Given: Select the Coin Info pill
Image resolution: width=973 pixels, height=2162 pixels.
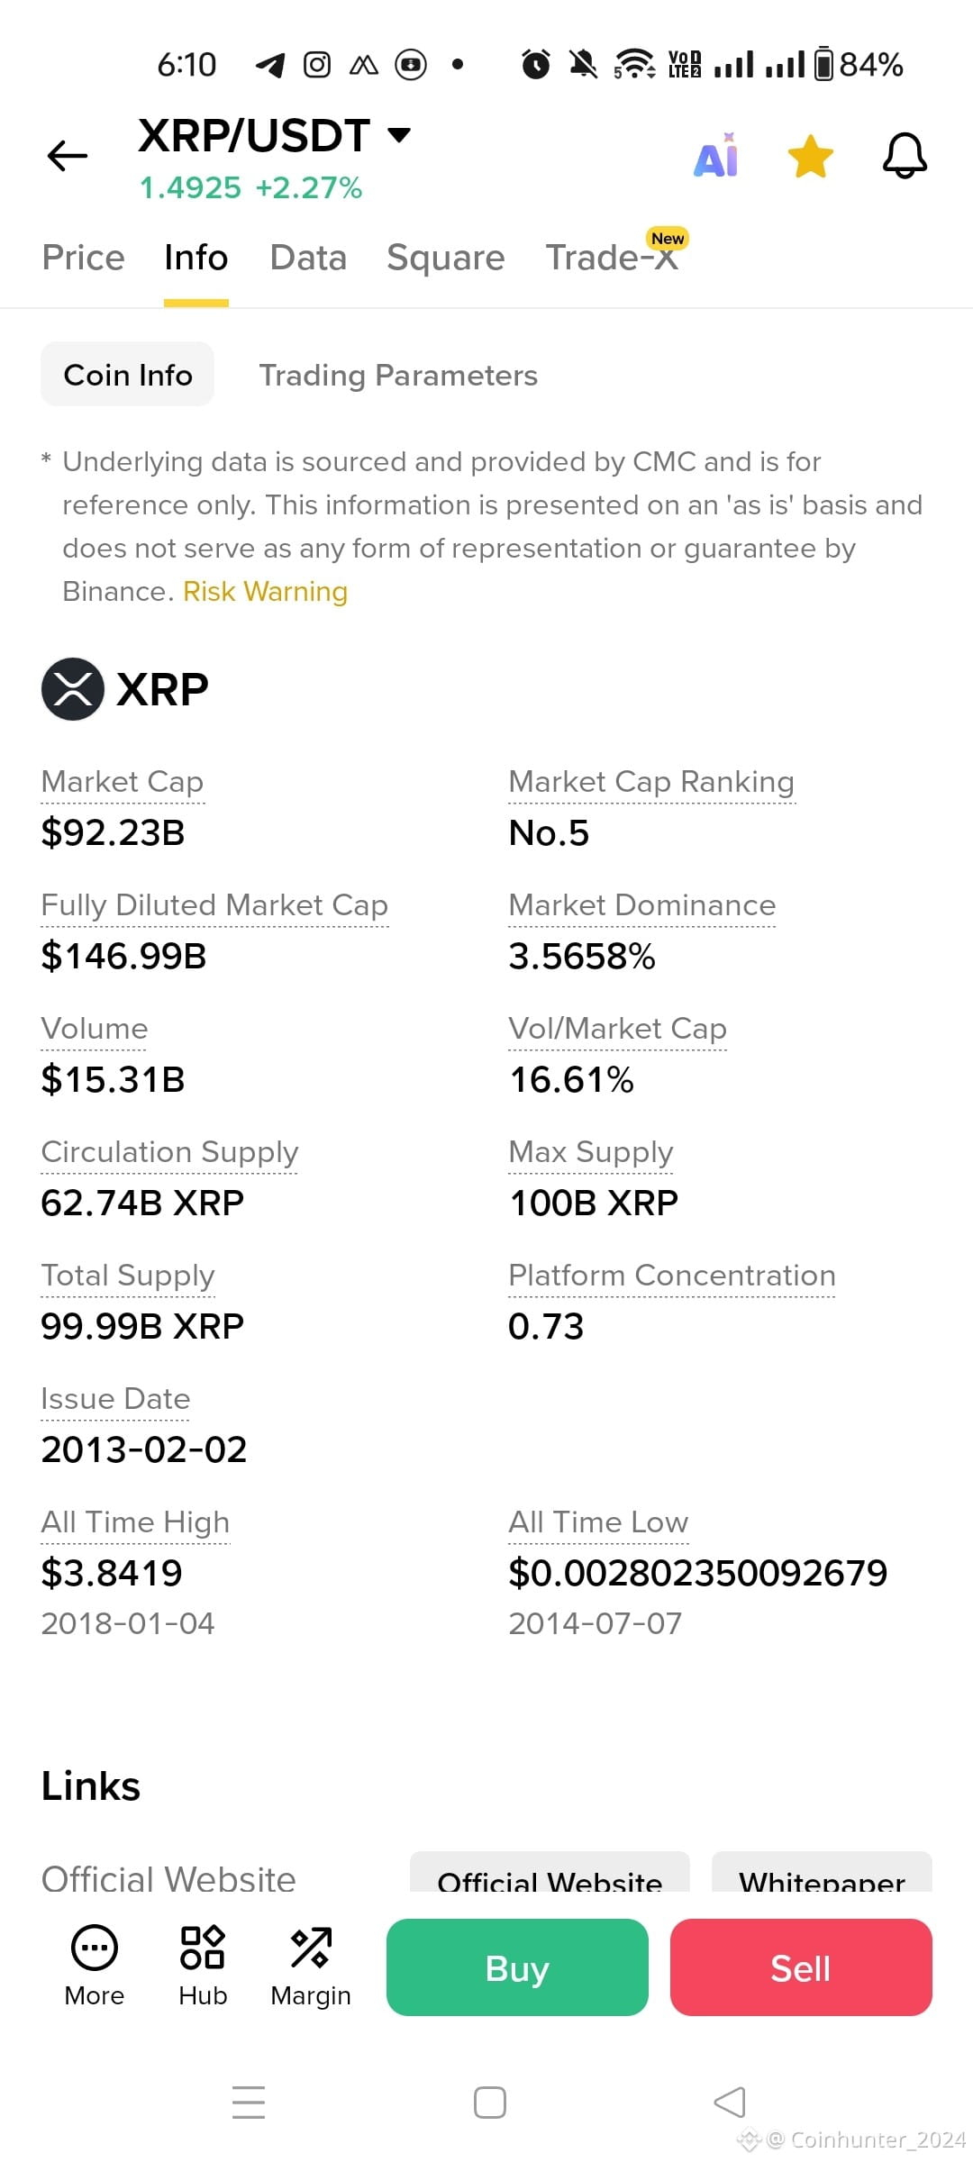Looking at the screenshot, I should tap(128, 375).
